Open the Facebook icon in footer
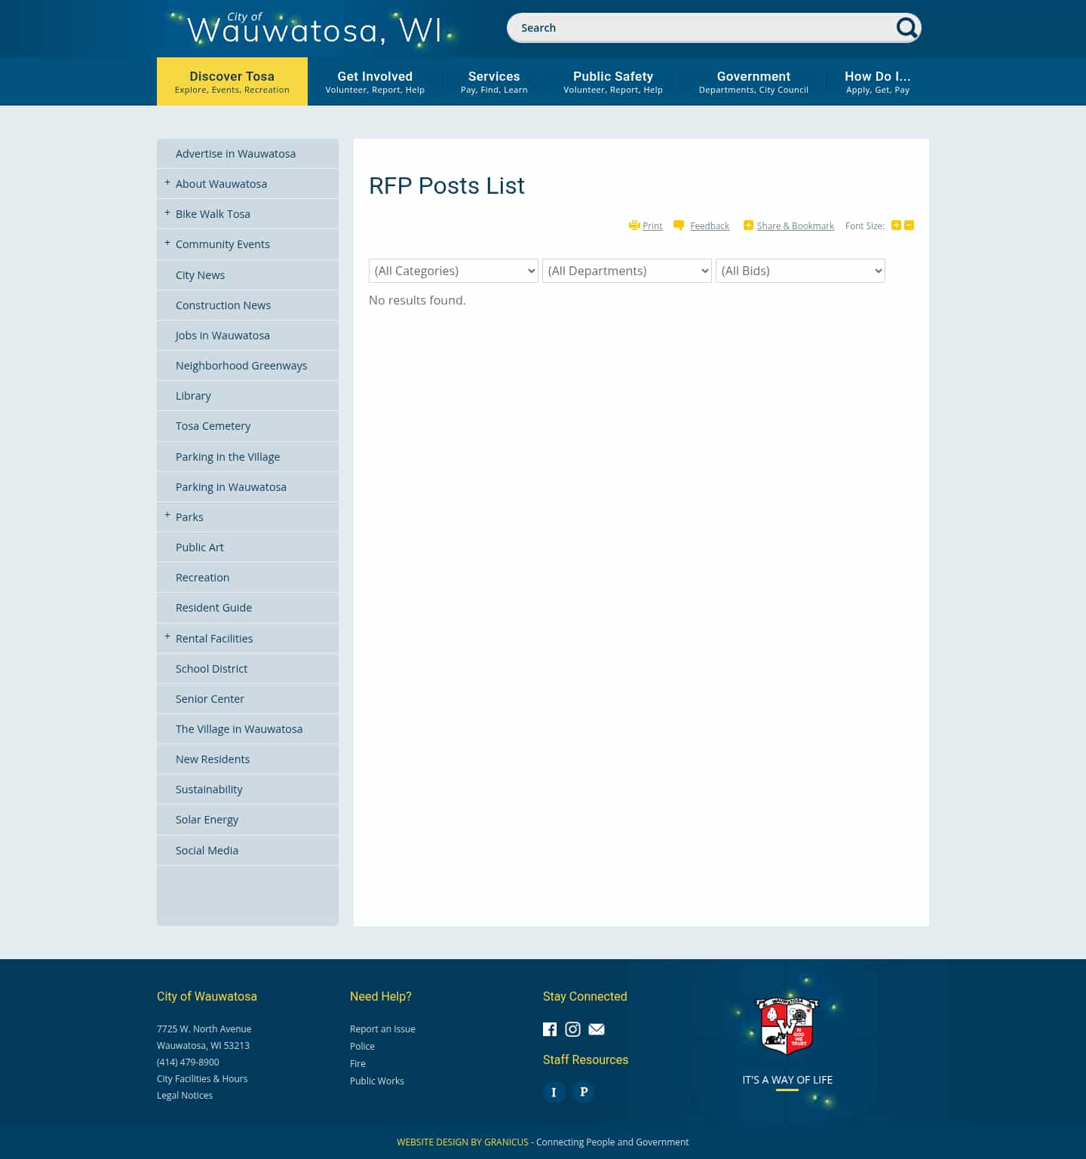 550,1029
